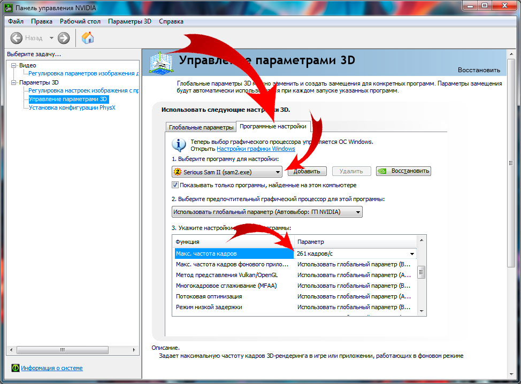The height and width of the screenshot is (384, 521).
Task: Collapse the Параметры 3D tree node
Action: pos(14,83)
